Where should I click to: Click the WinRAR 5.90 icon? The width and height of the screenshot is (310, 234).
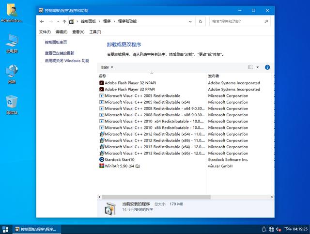(102, 166)
